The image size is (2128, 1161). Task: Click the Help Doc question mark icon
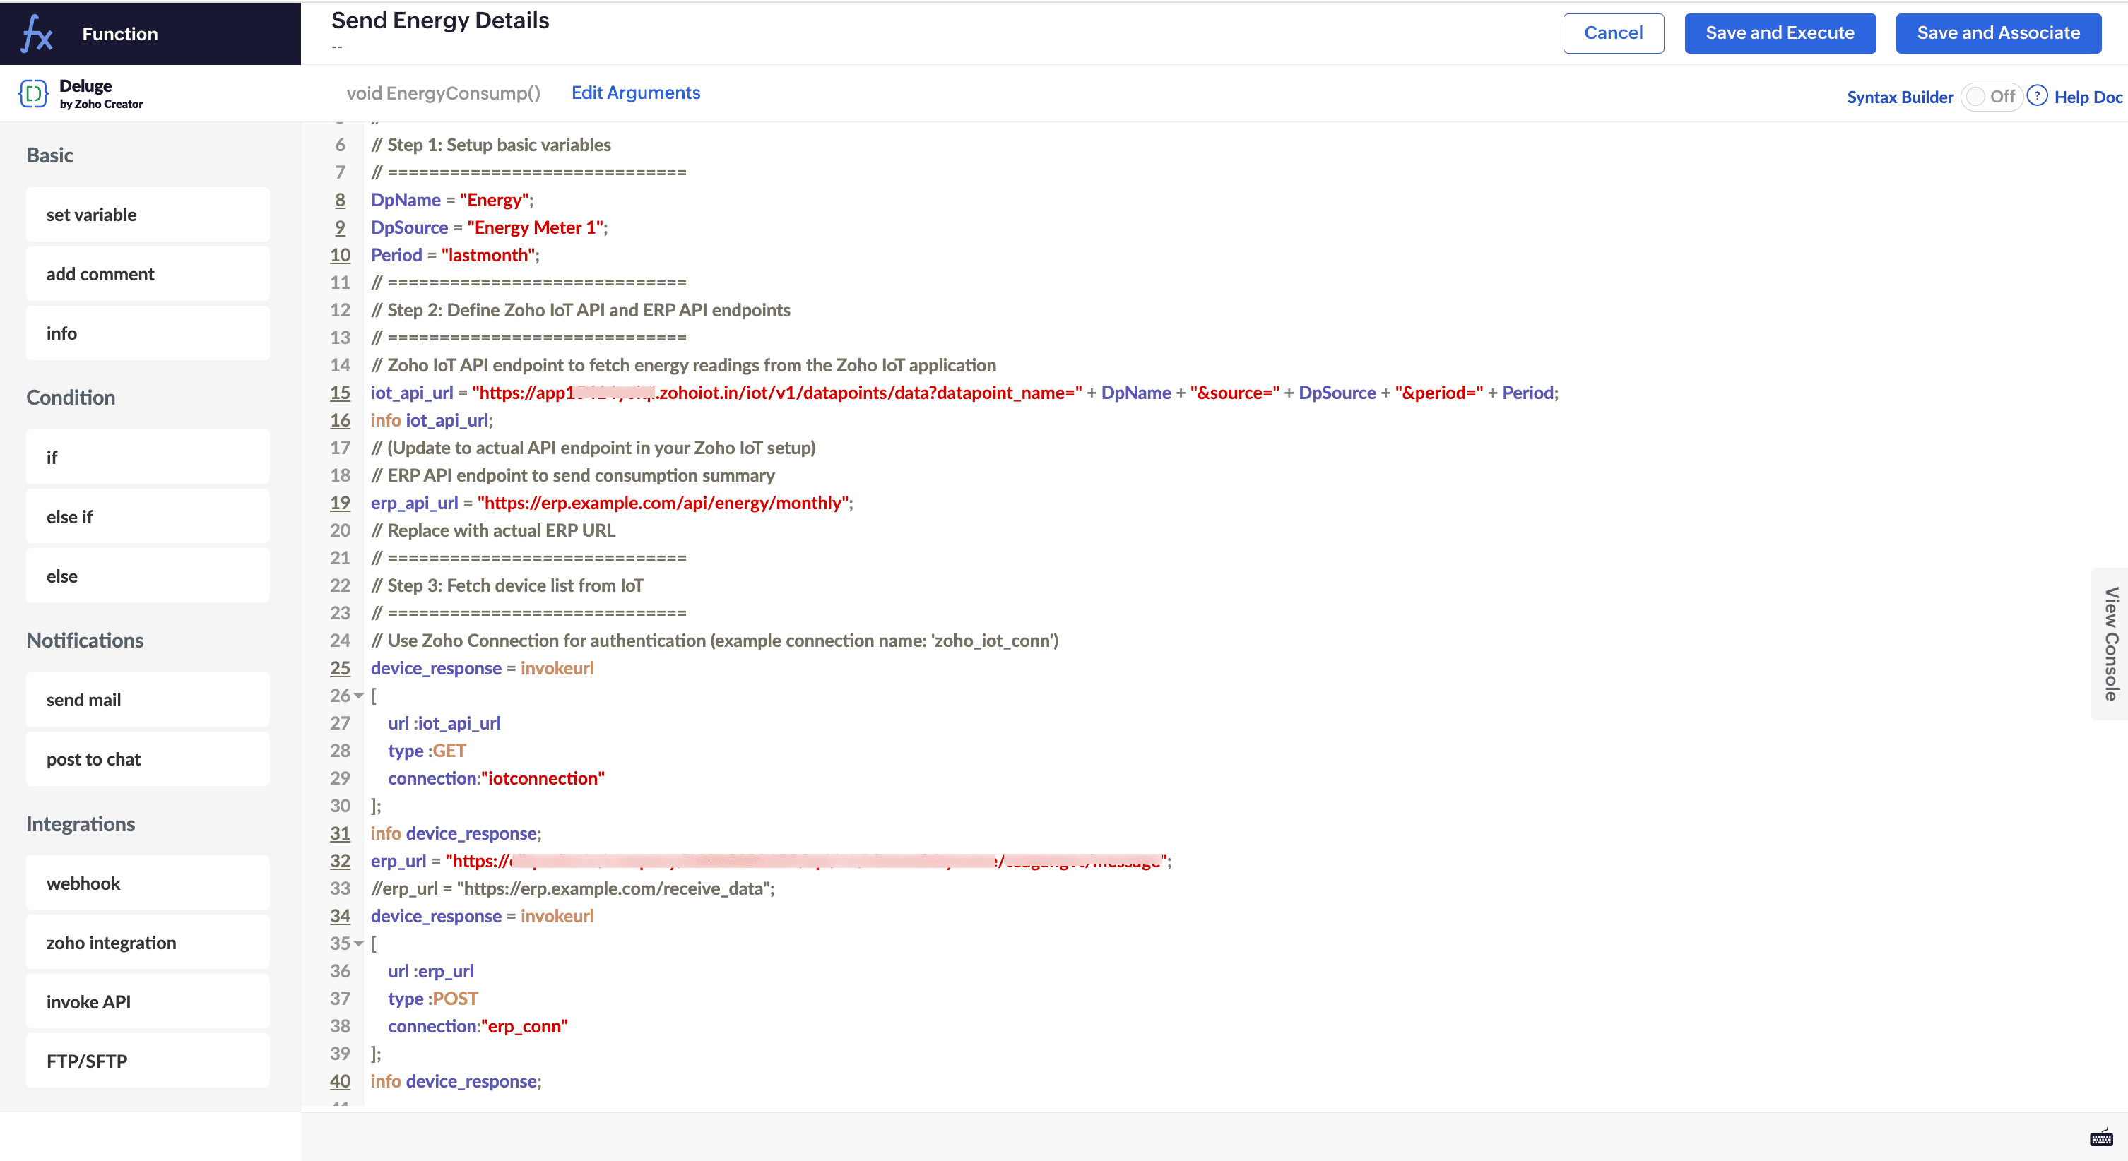coord(2037,96)
